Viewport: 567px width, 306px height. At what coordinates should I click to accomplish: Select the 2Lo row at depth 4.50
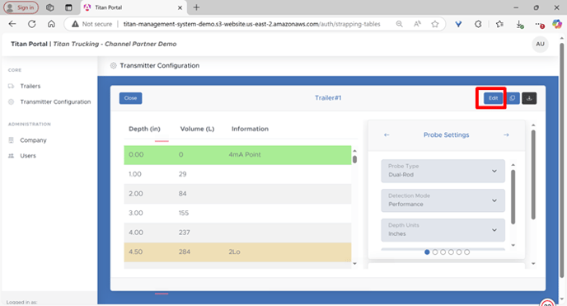[x=237, y=252]
